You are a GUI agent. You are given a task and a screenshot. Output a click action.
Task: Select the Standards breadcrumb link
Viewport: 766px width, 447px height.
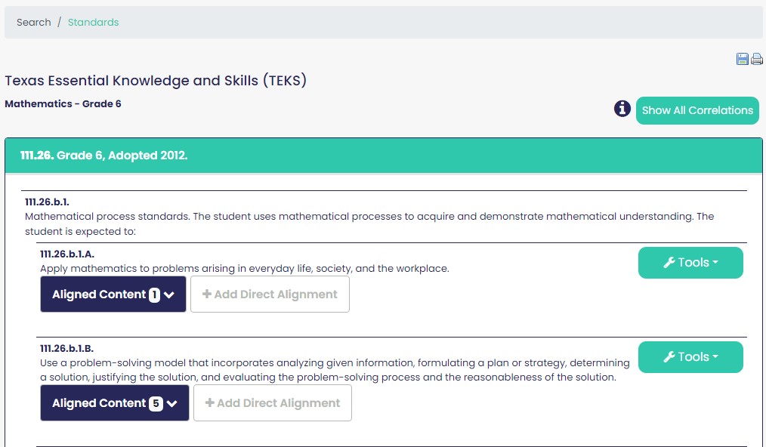coord(94,23)
